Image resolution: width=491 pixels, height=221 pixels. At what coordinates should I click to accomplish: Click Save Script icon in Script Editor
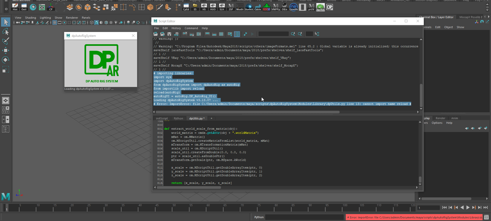point(169,34)
